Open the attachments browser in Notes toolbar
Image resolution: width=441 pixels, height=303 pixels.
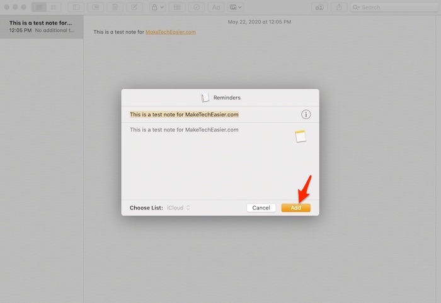(x=96, y=8)
